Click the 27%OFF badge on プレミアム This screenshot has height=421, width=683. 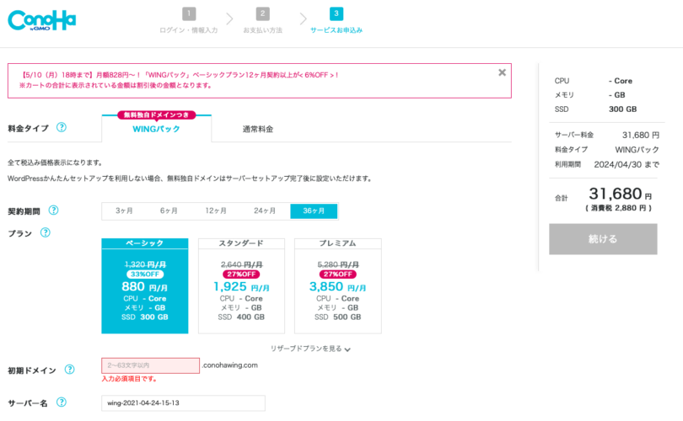(337, 274)
